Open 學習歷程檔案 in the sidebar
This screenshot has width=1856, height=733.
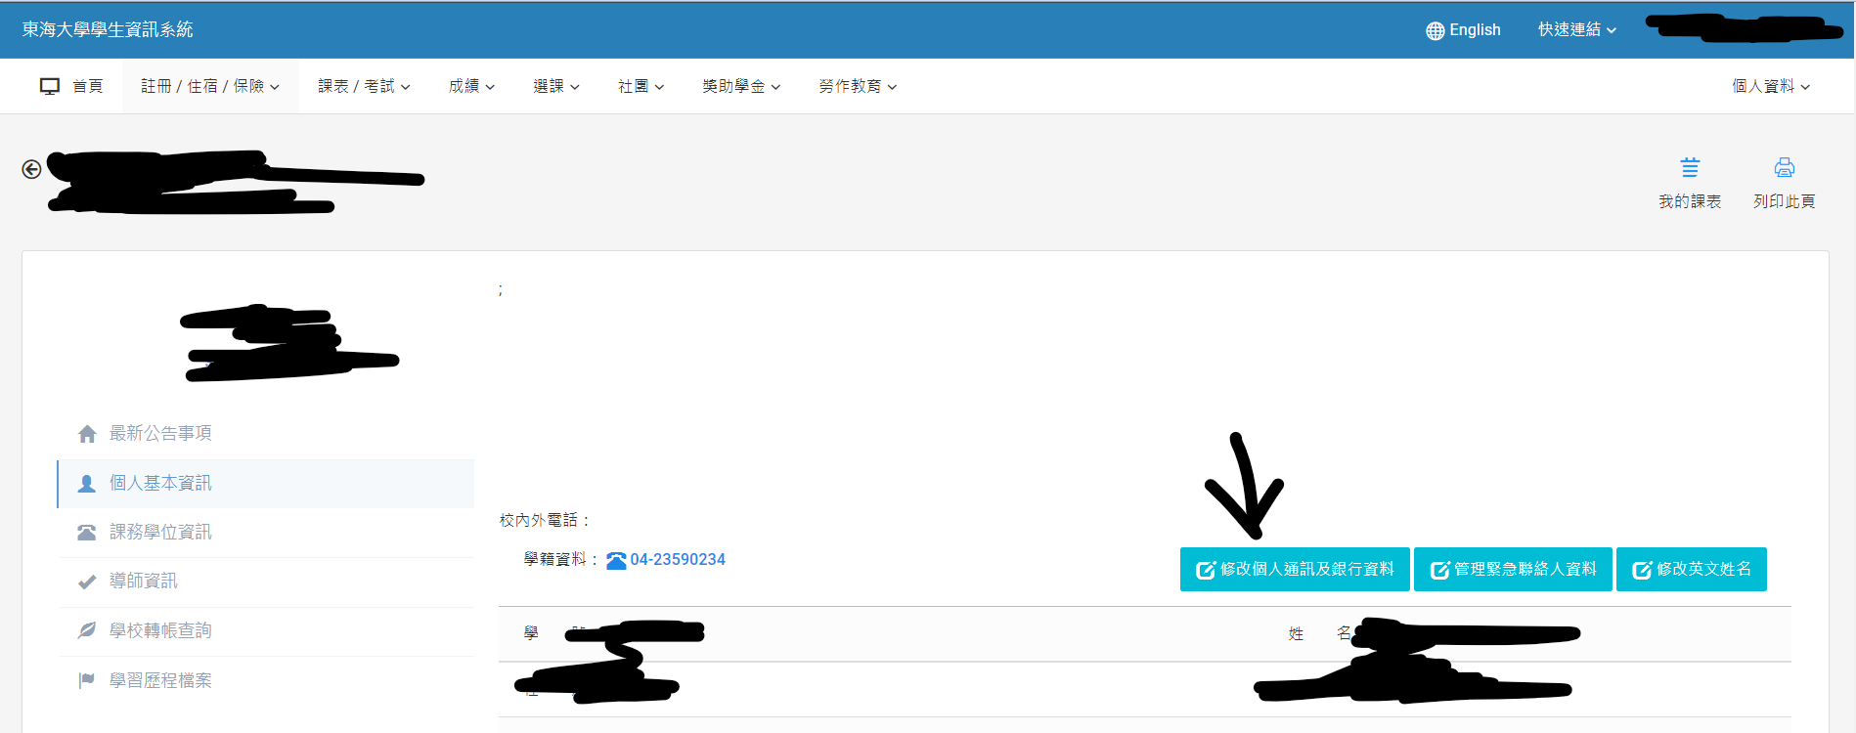(266, 680)
